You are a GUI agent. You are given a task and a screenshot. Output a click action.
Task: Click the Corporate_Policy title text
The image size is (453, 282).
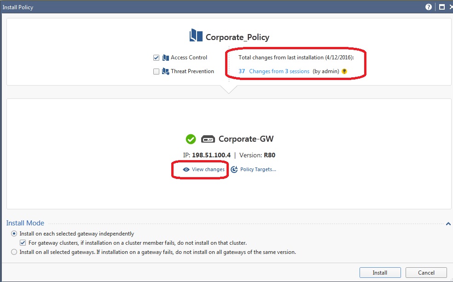[238, 37]
